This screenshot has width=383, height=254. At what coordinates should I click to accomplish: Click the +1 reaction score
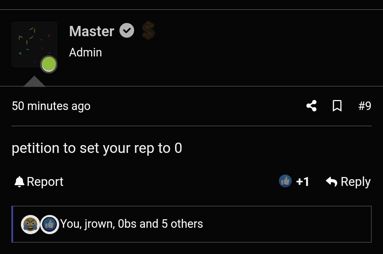(302, 182)
